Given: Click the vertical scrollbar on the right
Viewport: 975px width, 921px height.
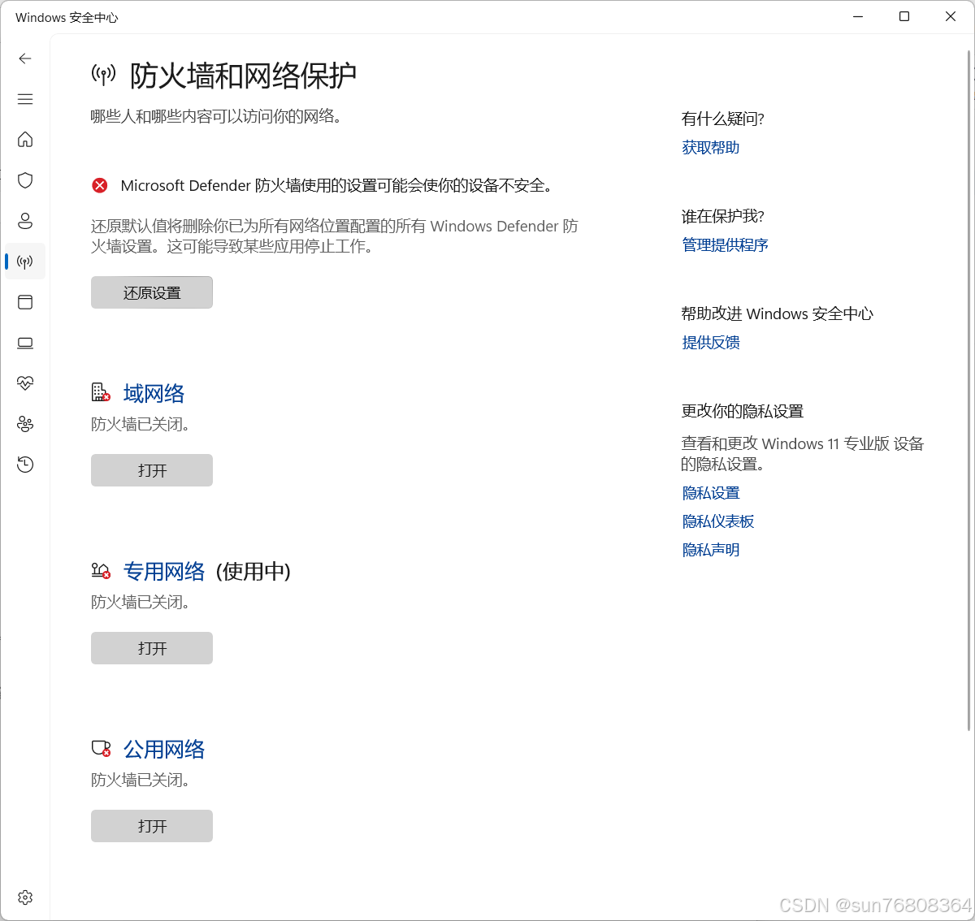Looking at the screenshot, I should 969,390.
